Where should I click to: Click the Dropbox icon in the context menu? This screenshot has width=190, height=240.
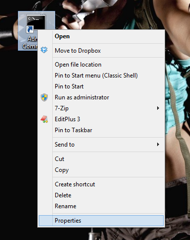coord(44,50)
